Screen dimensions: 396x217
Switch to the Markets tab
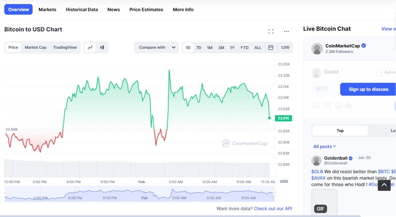coord(47,10)
